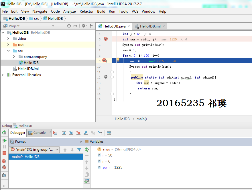This screenshot has width=252, height=190.
Task: Stop the debug session red square
Action: click(x=4, y=153)
